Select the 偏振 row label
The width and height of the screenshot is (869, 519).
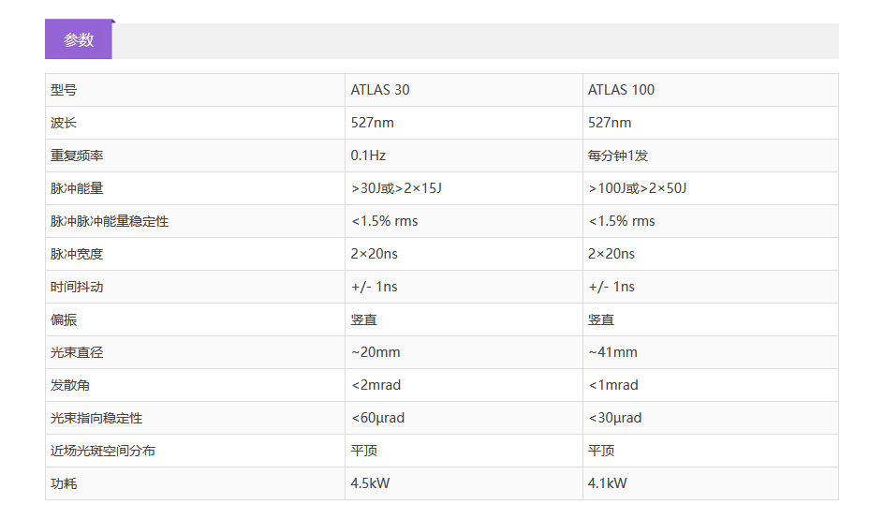point(64,319)
